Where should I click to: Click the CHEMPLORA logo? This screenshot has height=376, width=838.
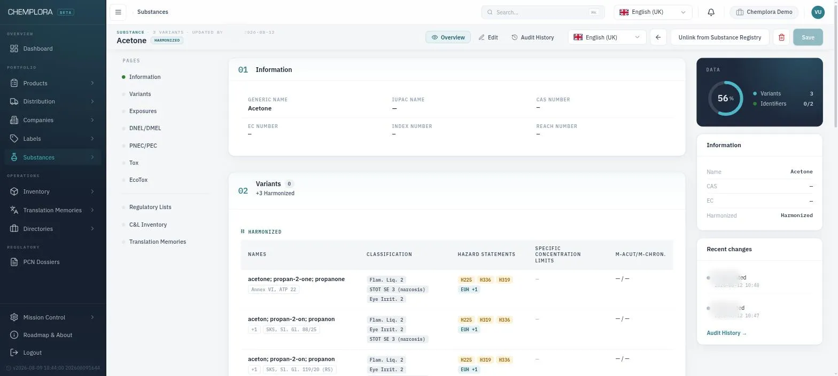coord(30,12)
